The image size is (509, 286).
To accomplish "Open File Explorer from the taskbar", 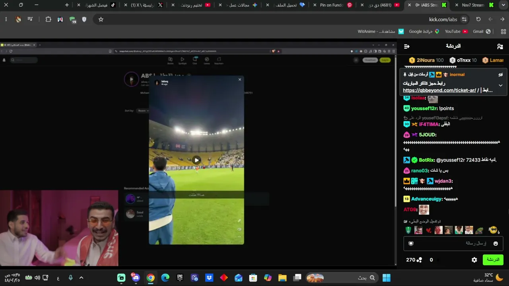I will pos(282,278).
